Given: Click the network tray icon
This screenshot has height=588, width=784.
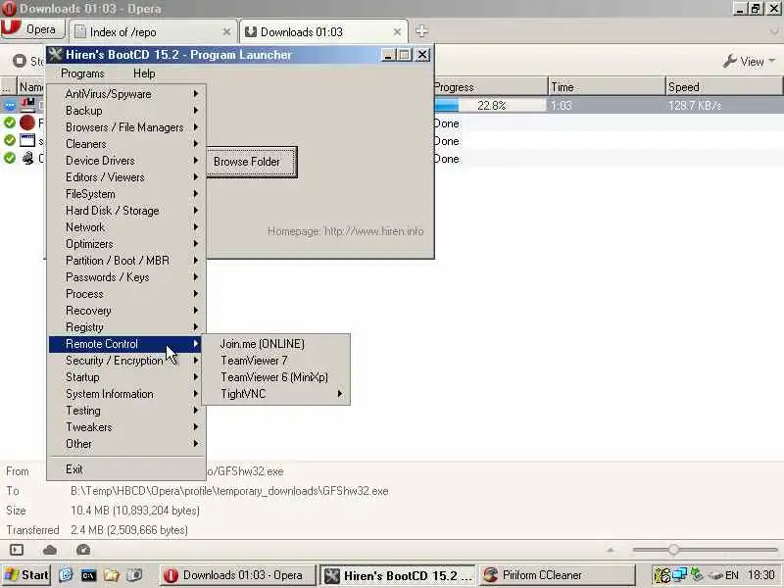Looking at the screenshot, I should point(679,575).
